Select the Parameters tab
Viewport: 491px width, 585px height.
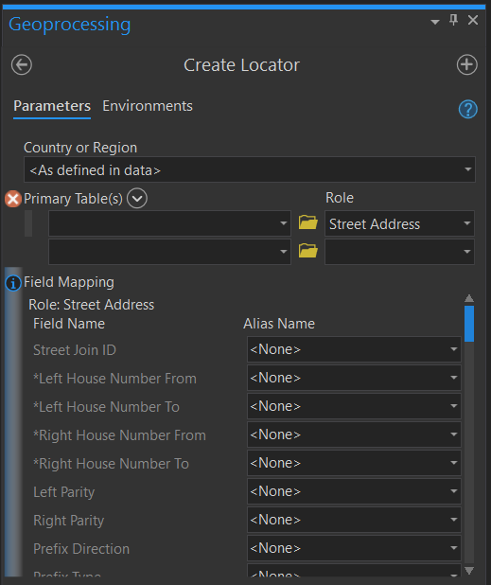point(52,106)
